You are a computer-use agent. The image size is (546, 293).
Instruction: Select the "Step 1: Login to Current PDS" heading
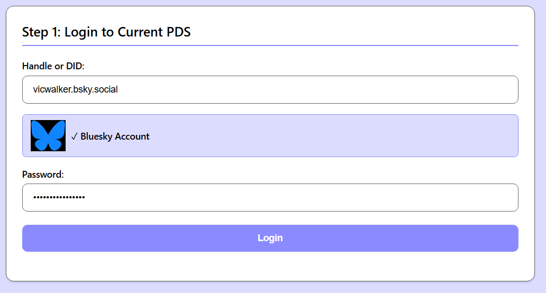(106, 32)
